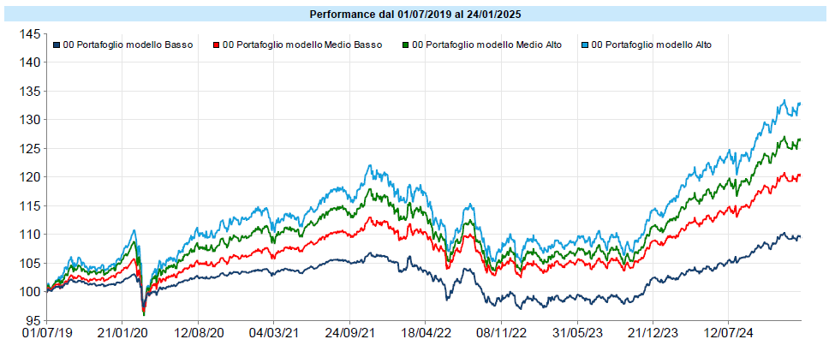Click x-axis date 21/12/23
Image resolution: width=829 pixels, height=357 pixels.
tap(653, 334)
